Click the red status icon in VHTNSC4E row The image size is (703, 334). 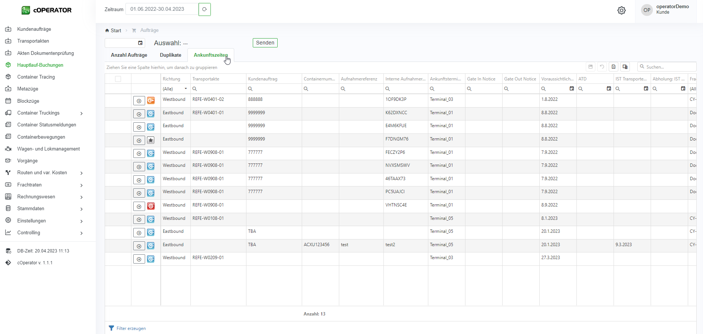151,206
